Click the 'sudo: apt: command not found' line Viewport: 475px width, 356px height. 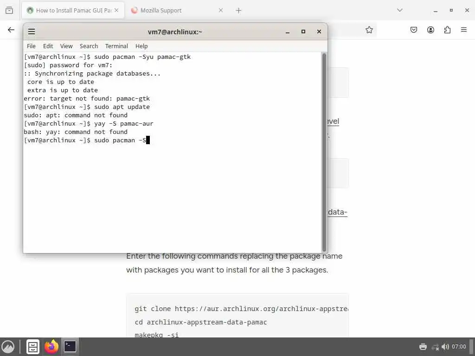[x=76, y=115]
